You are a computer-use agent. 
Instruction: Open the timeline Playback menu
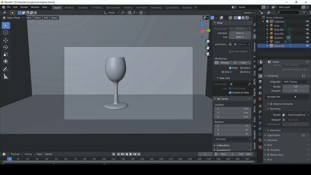tap(16, 154)
